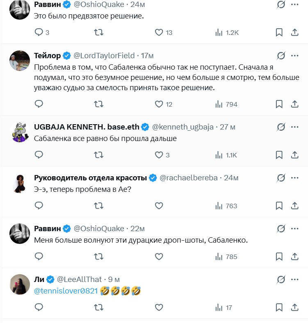This screenshot has width=308, height=323.
Task: Open more menu on Ли's post
Action: (x=294, y=279)
